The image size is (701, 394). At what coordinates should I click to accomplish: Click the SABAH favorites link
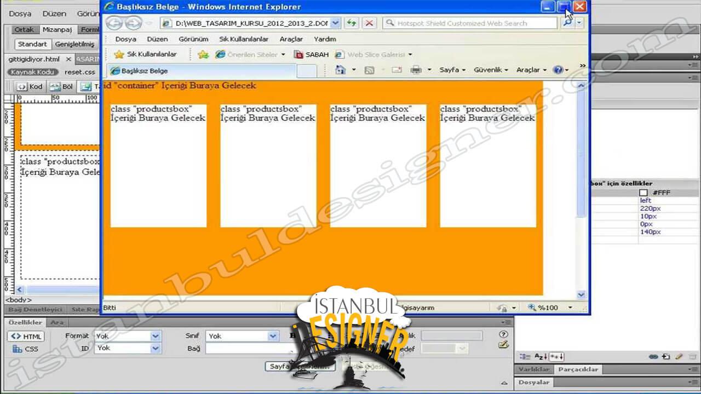tap(311, 54)
